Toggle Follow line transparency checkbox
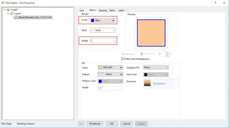 [x=122, y=59]
